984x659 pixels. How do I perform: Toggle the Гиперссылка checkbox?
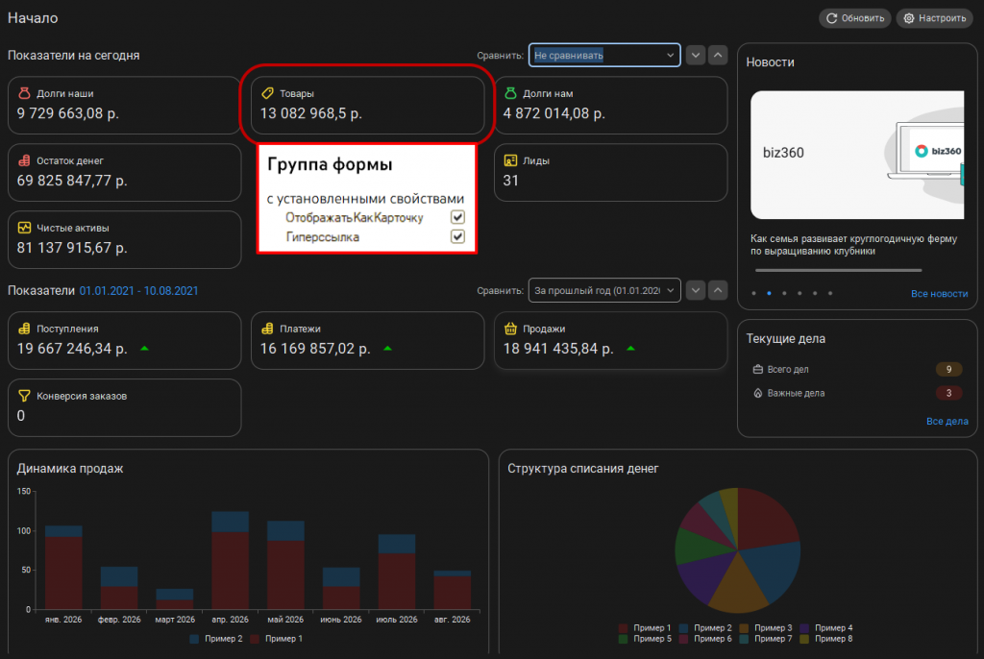457,236
